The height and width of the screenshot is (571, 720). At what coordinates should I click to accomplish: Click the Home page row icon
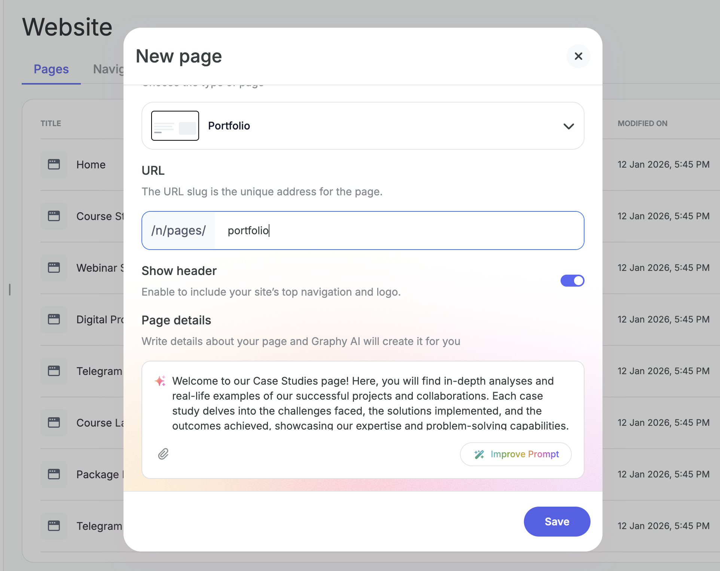pyautogui.click(x=54, y=164)
